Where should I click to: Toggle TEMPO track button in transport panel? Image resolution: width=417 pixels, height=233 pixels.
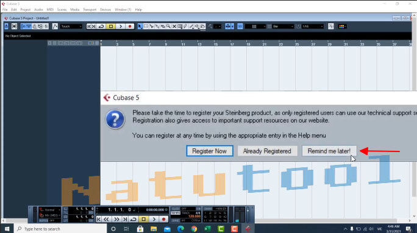(x=176, y=213)
